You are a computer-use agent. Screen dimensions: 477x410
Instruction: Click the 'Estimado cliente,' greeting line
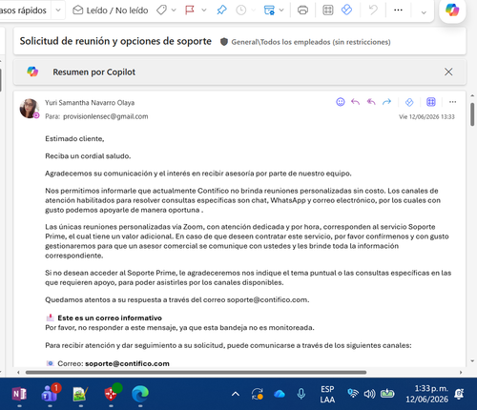coord(74,138)
